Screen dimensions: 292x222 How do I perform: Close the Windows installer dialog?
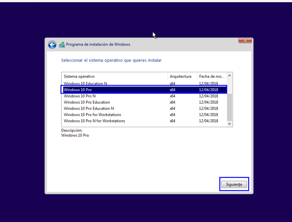[x=245, y=40]
